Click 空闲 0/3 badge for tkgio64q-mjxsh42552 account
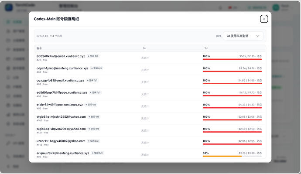301x174 pixels. click(x=94, y=116)
